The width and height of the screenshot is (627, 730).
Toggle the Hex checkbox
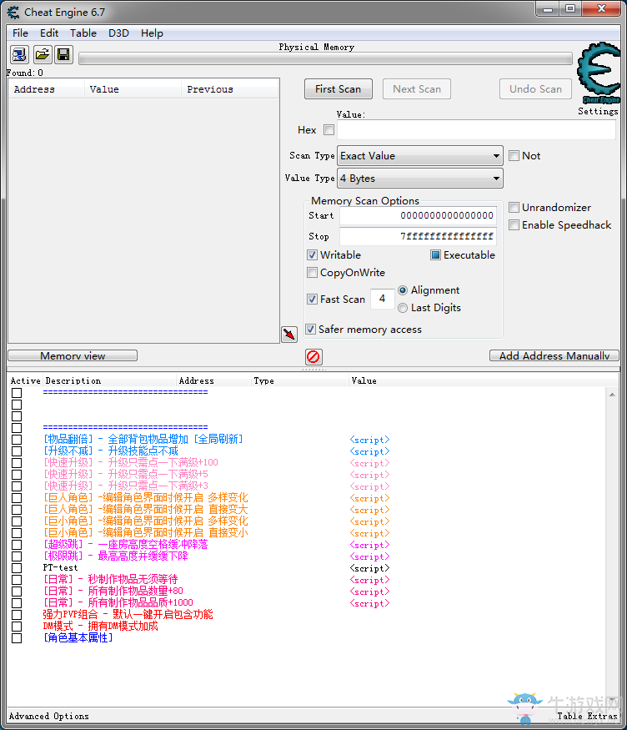329,130
